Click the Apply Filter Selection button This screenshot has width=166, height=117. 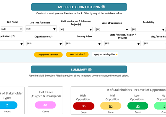48,55
